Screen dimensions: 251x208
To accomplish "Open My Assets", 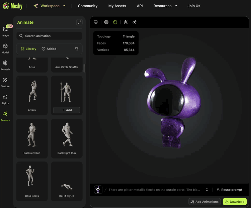I will pyautogui.click(x=117, y=6).
